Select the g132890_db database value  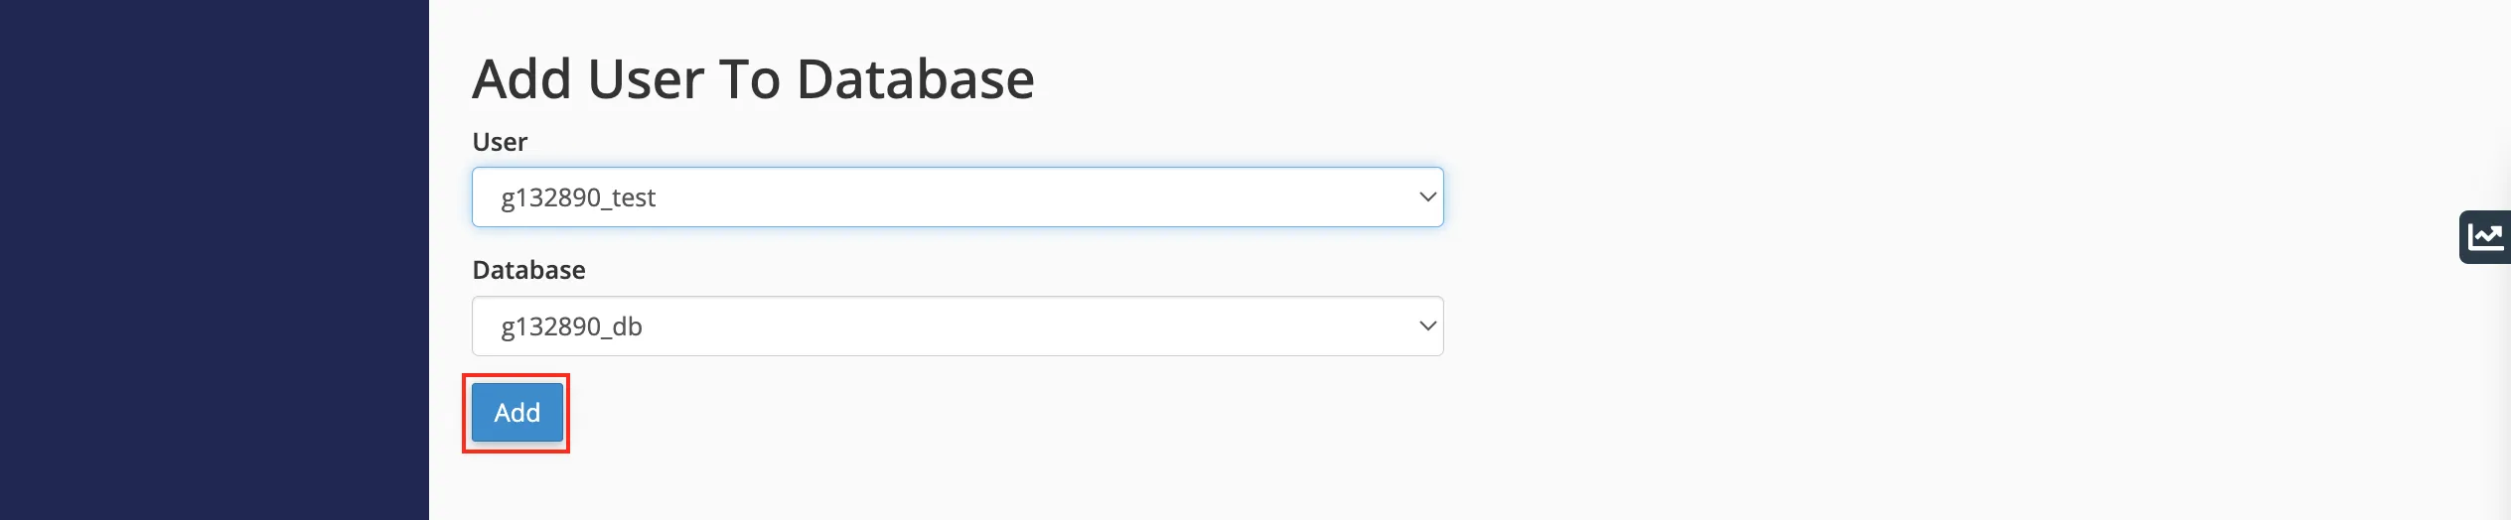click(x=571, y=326)
